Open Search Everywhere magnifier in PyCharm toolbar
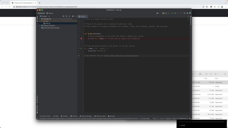The width and height of the screenshot is (228, 128). click(x=185, y=13)
